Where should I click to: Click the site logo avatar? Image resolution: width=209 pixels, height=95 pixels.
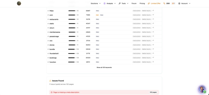[x=19, y=3]
